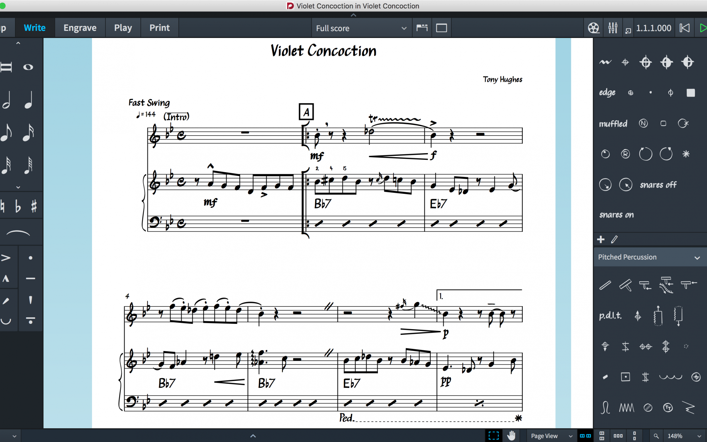Apply the marcato articulation
707x442 pixels.
6,279
